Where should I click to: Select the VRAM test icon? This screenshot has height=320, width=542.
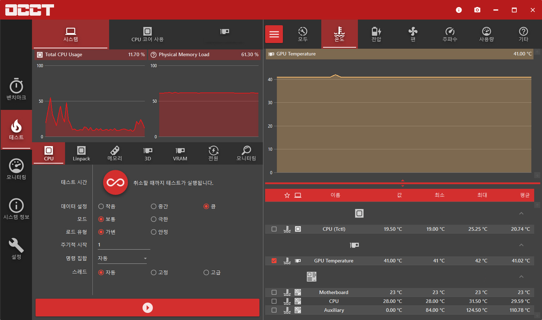180,154
